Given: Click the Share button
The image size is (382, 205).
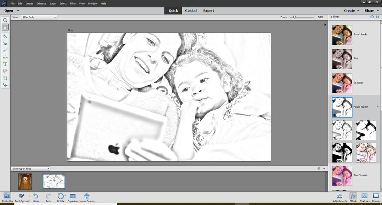Looking at the screenshot, I should coord(371,11).
